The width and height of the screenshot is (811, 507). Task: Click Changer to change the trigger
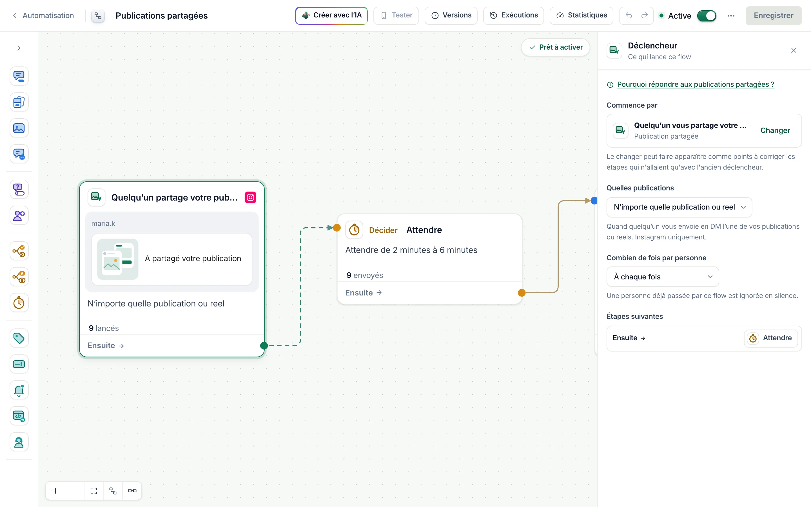pos(775,130)
